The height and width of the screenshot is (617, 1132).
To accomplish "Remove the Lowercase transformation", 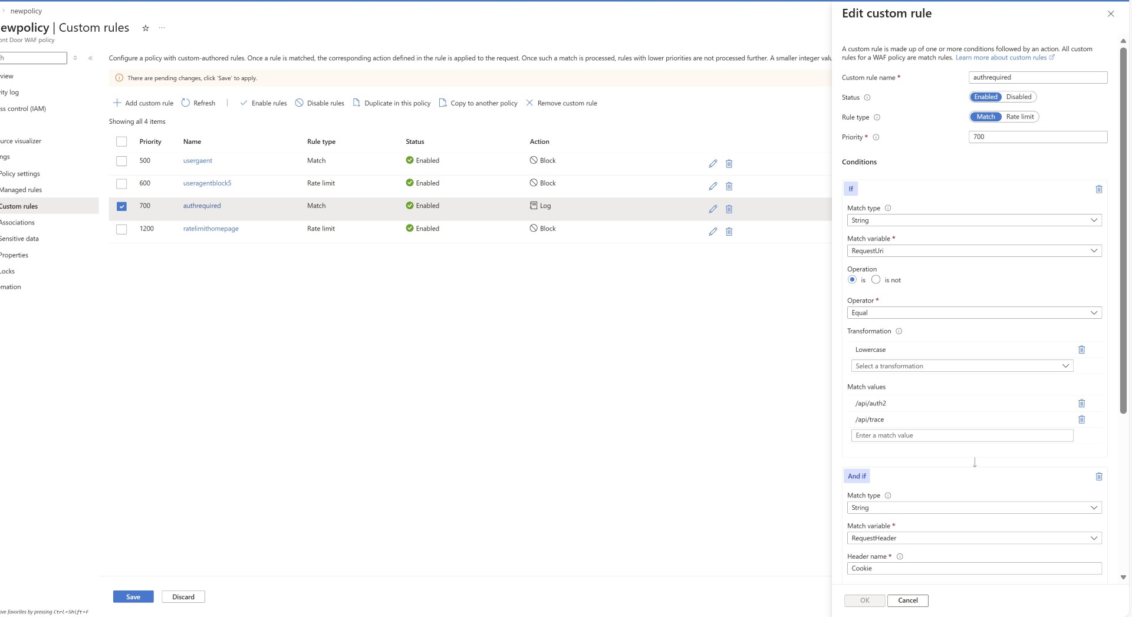I will pos(1081,349).
